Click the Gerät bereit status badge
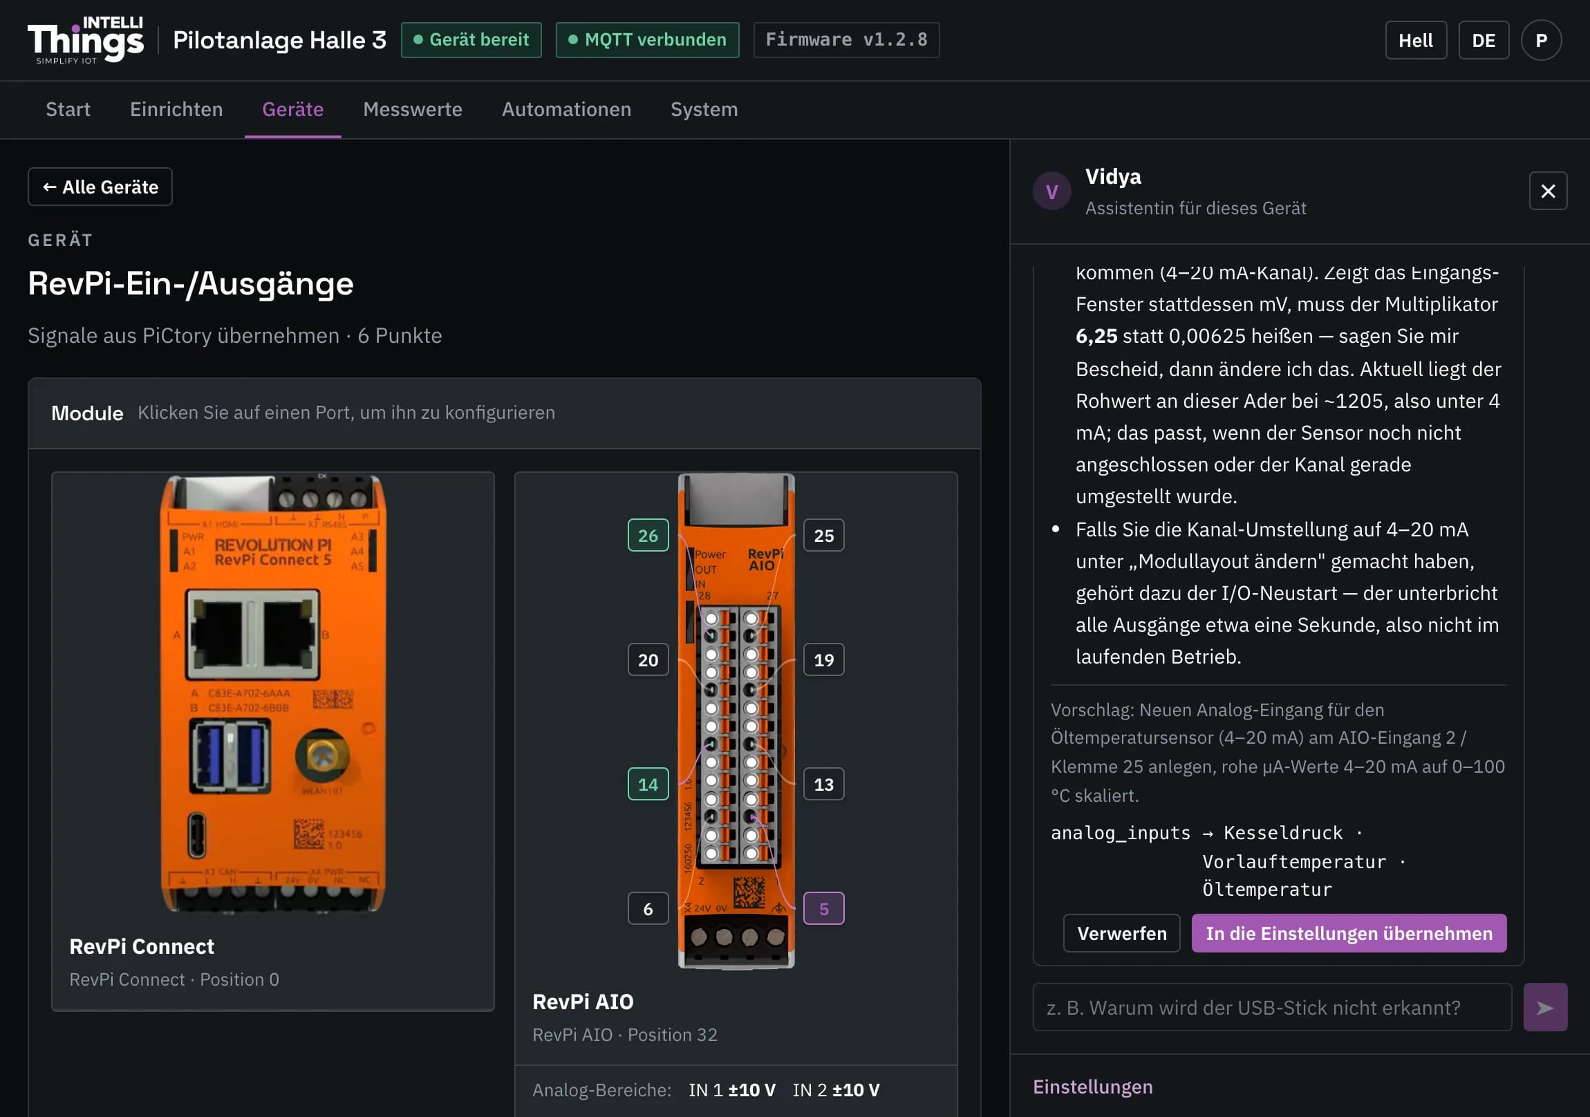Image resolution: width=1590 pixels, height=1117 pixels. tap(471, 39)
